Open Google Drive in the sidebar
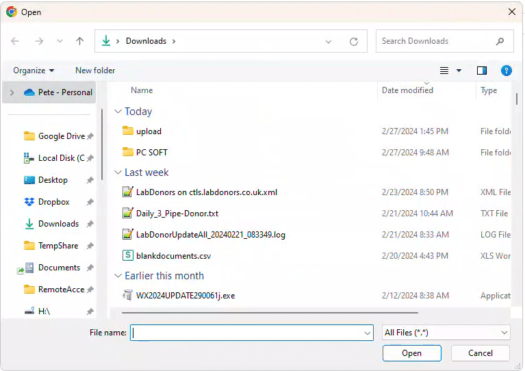 [61, 136]
